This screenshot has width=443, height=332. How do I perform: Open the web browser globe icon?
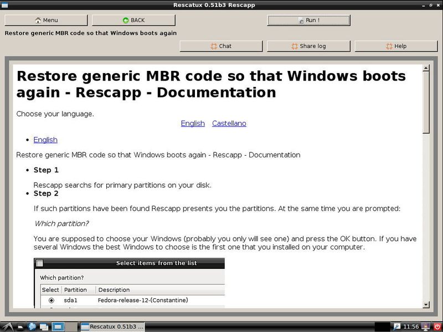click(32, 326)
